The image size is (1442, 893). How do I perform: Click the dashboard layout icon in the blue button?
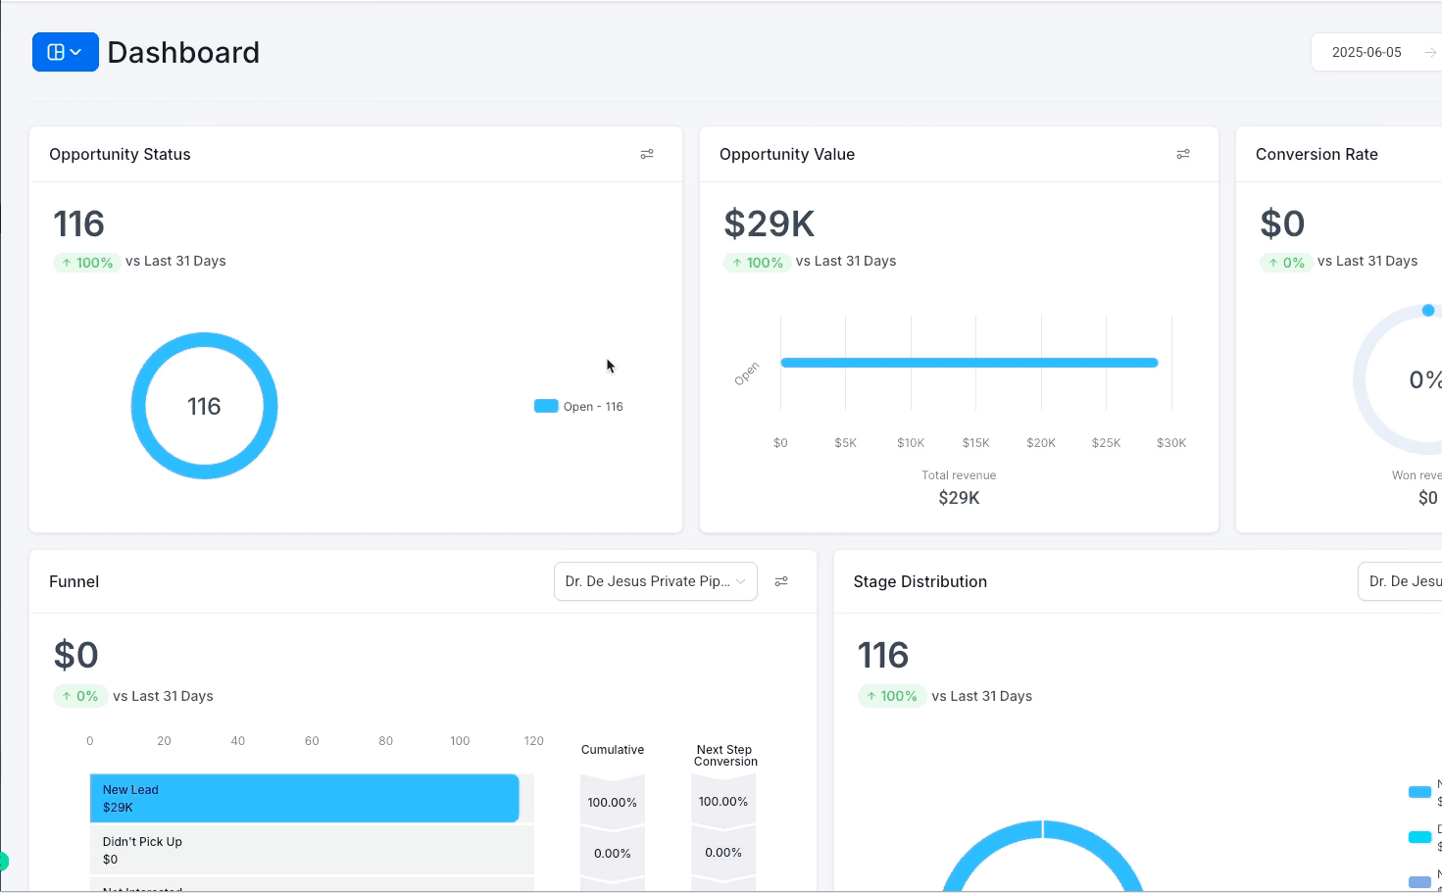tap(56, 51)
